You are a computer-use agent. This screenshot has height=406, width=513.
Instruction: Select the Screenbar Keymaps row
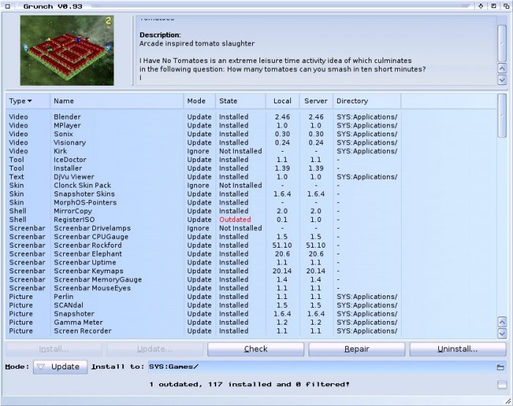(x=251, y=271)
